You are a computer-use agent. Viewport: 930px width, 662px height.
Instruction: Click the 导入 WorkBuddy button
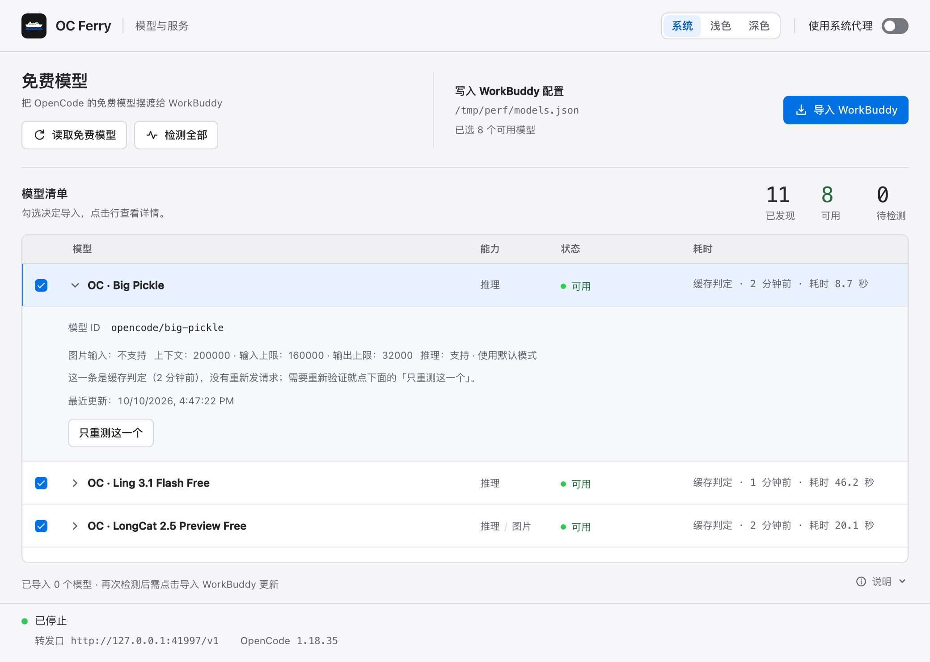846,110
